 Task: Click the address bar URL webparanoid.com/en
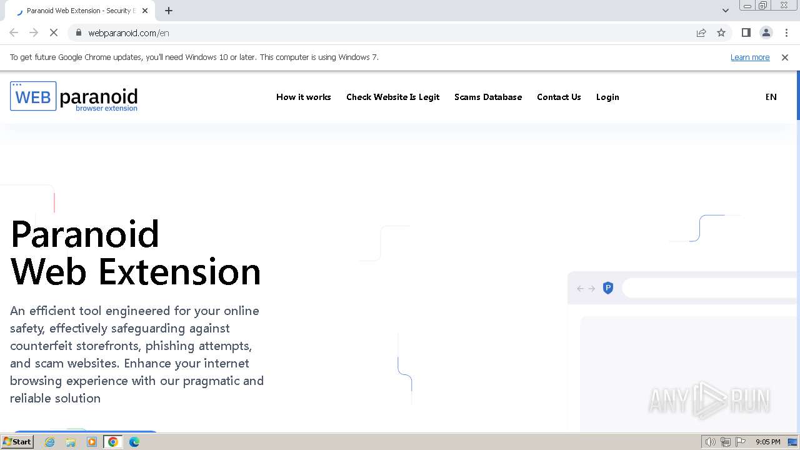129,33
